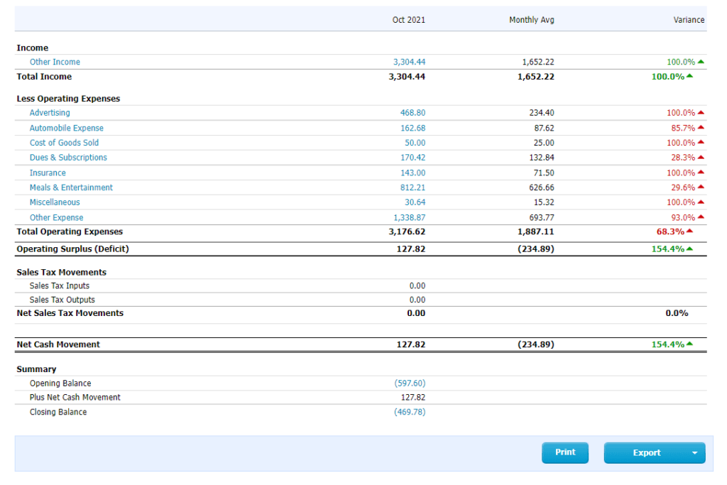
Task: Click the 3,304.44 Other Income amount
Action: (409, 62)
